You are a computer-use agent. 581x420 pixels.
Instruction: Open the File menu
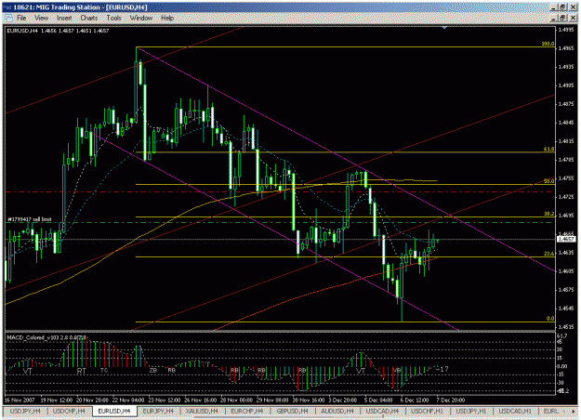pyautogui.click(x=21, y=18)
